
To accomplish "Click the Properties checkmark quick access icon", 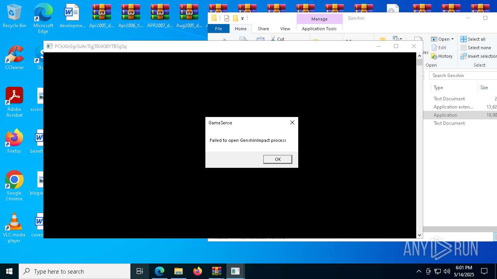I will [227, 18].
